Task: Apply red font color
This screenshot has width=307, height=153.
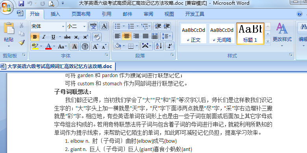Action: 48,46
